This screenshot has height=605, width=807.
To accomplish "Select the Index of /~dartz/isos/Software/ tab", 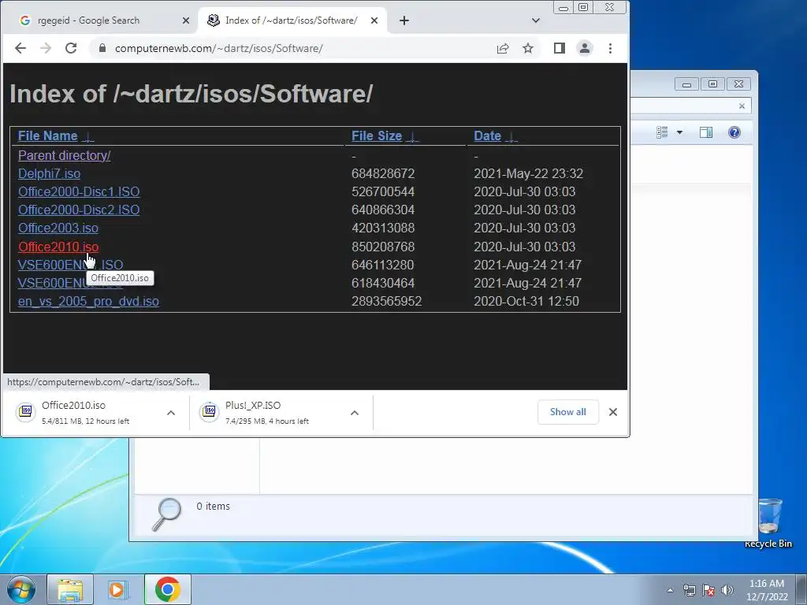I will (x=292, y=20).
